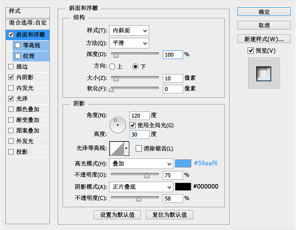Screen dimensions: 296x230
Task: Click the highlight opacity field showing 75
Action: click(173, 175)
